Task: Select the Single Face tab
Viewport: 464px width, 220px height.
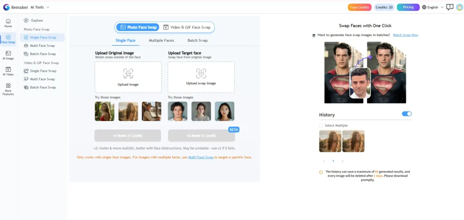Action: point(126,40)
